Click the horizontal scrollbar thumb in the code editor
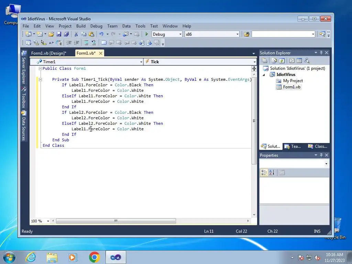 [x=116, y=221]
